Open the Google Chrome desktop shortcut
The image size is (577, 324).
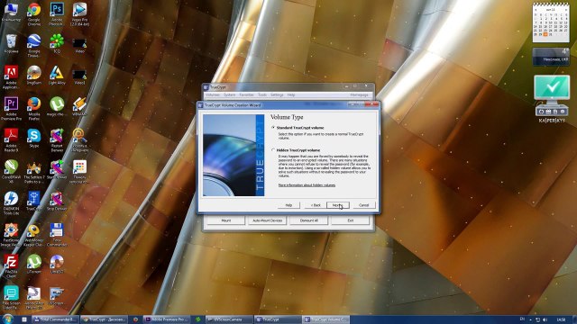click(x=34, y=14)
